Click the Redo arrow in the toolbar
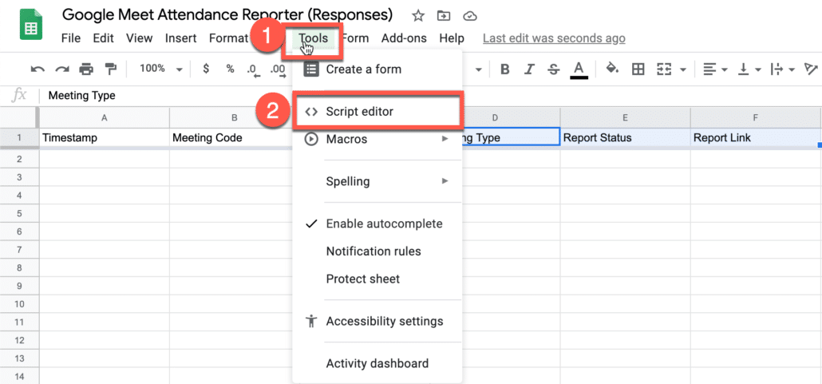The width and height of the screenshot is (822, 384). (62, 69)
